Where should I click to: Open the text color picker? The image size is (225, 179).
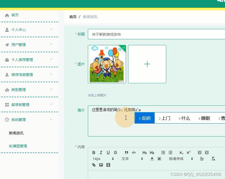tap(152, 159)
